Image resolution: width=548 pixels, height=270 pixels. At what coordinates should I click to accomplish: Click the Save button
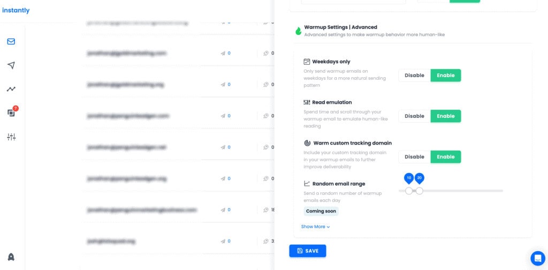tap(308, 251)
